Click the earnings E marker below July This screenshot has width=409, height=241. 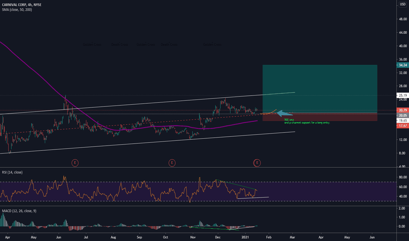(x=75, y=163)
